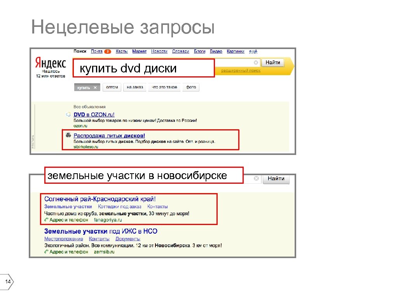This screenshot has height=299, width=398.
Task: Click the phone icon next to zemsib.ru
Action: 46,252
